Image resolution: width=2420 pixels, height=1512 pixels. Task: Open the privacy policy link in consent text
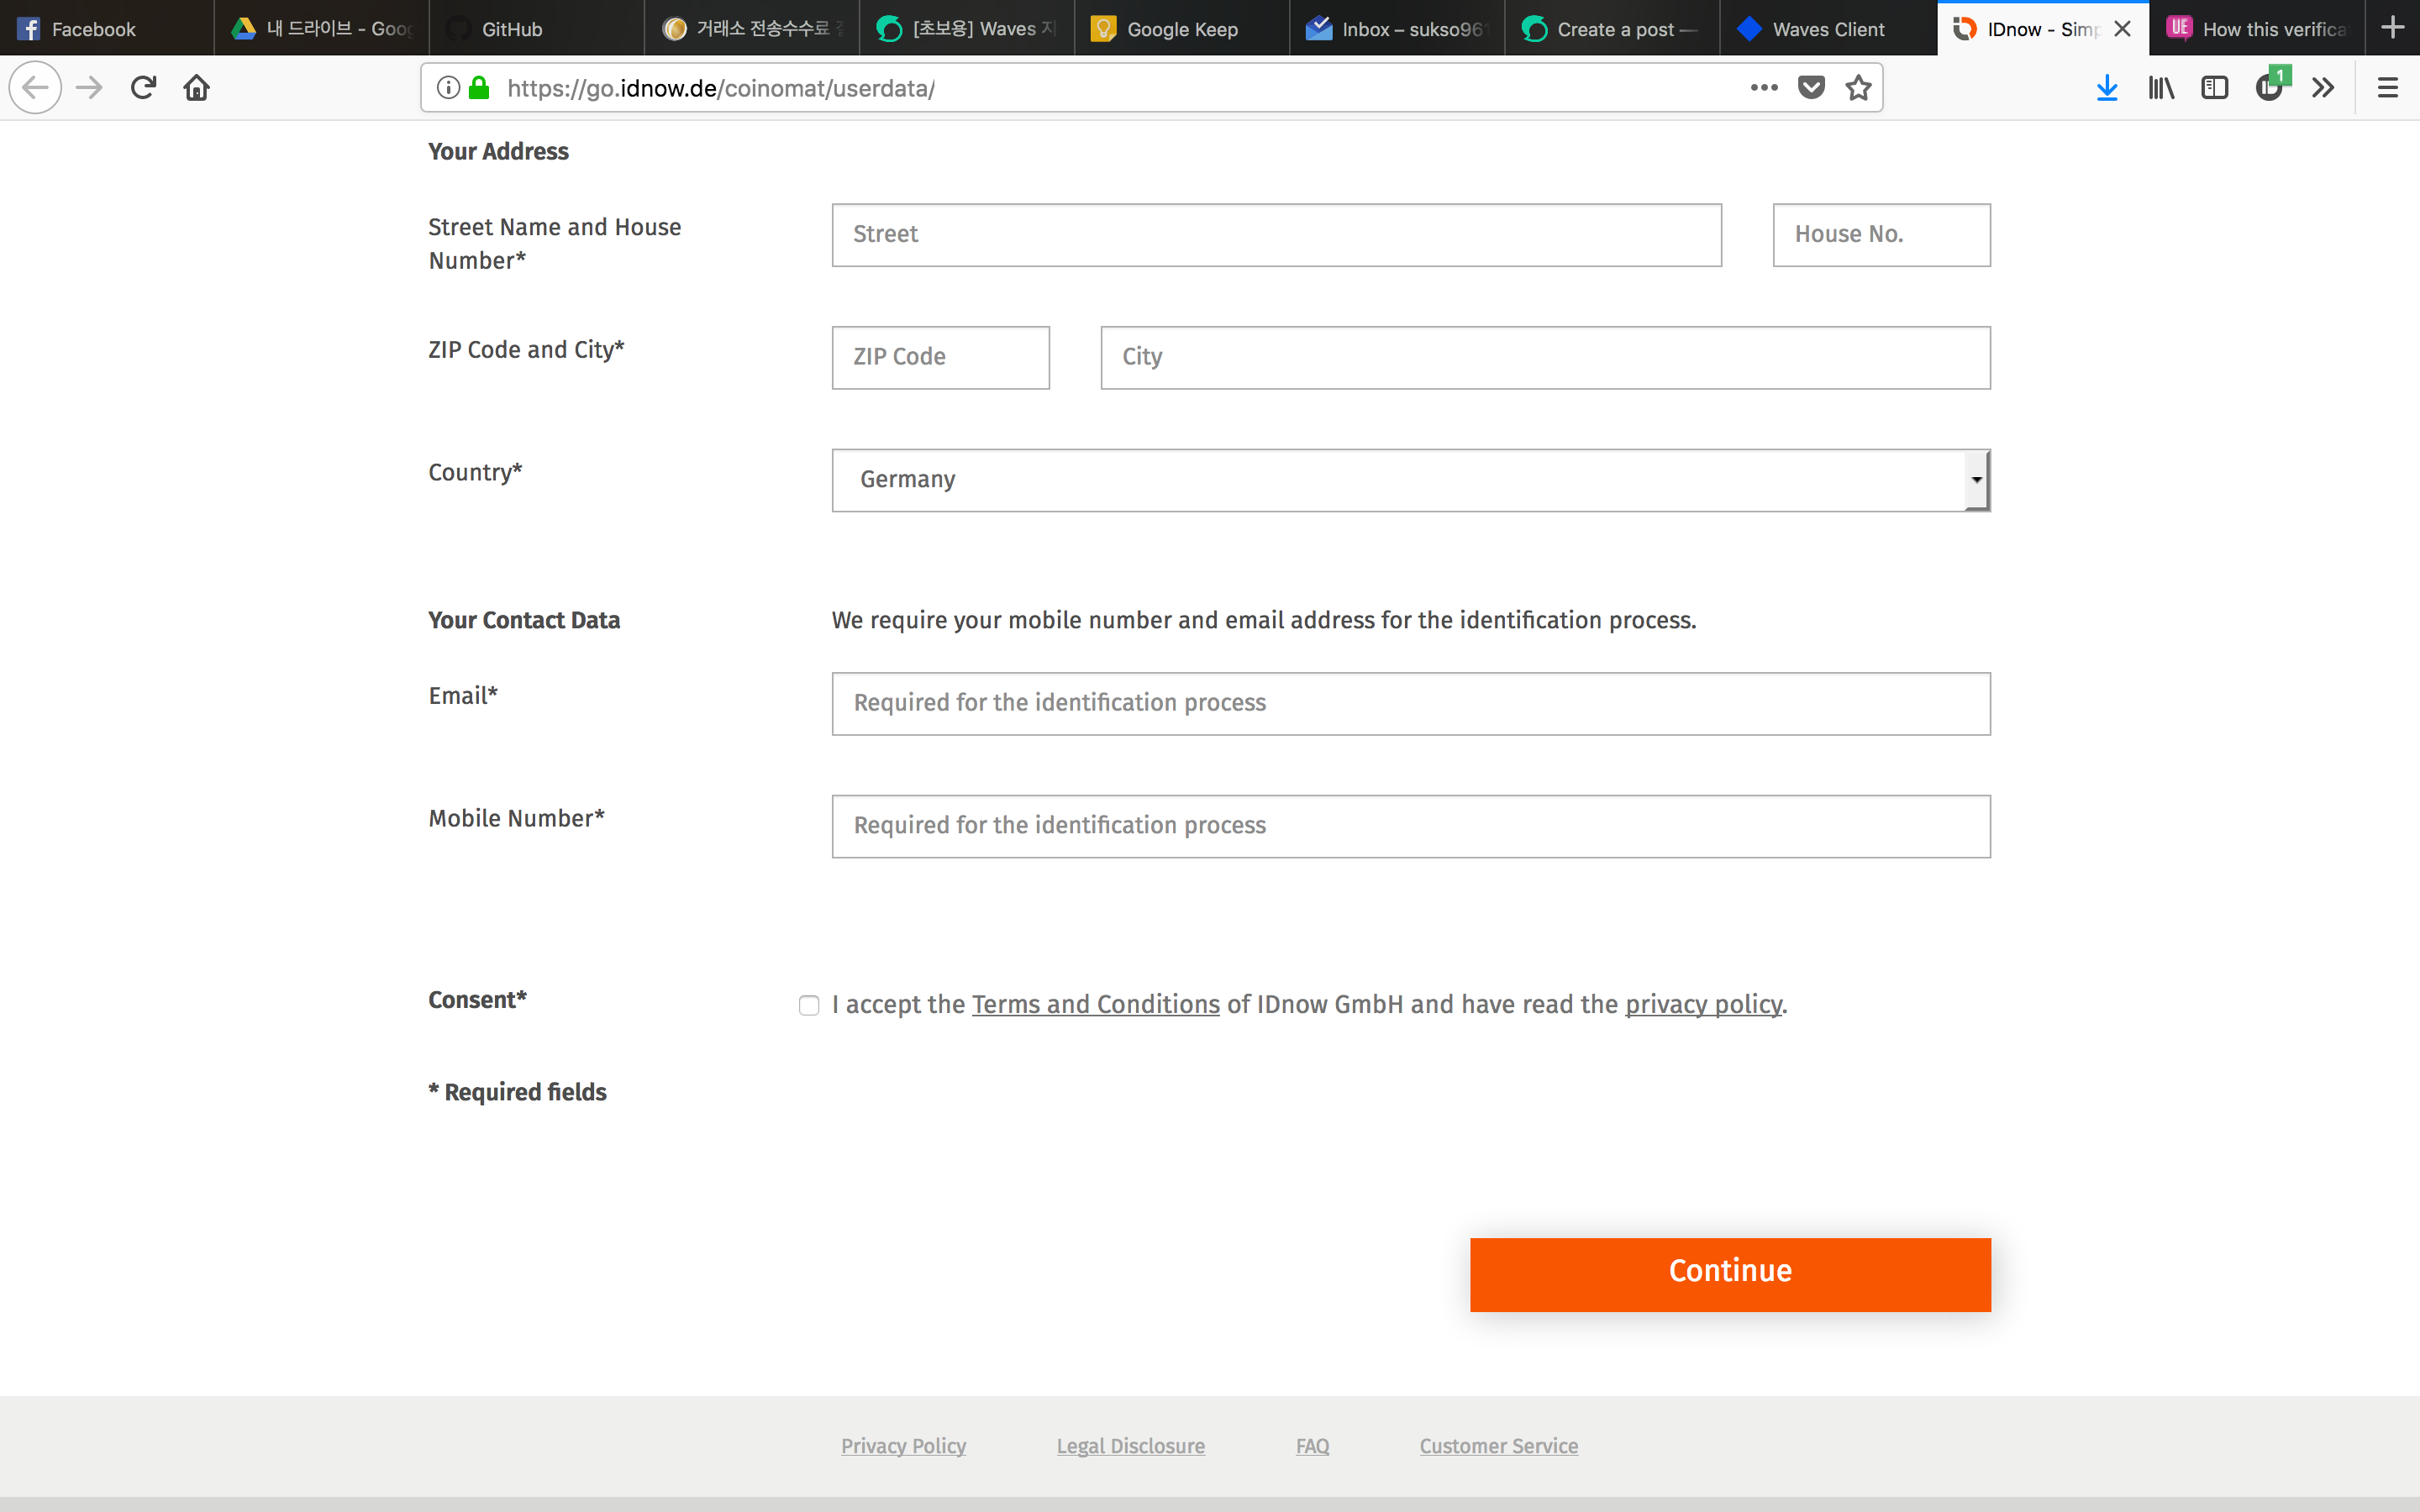point(1703,1004)
